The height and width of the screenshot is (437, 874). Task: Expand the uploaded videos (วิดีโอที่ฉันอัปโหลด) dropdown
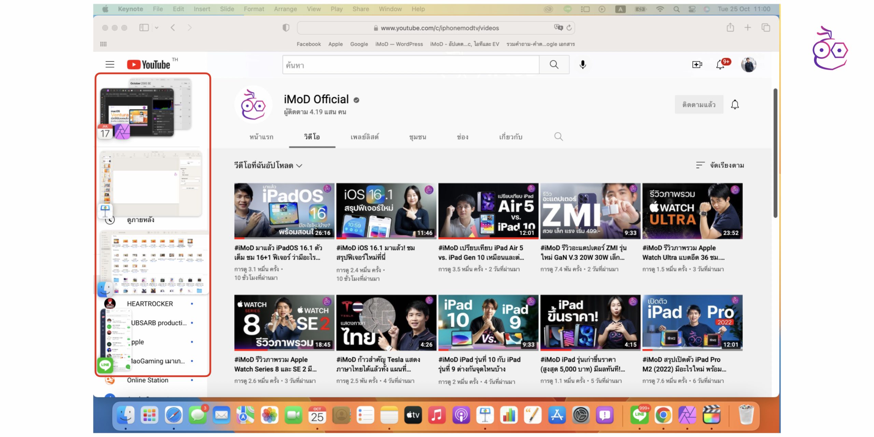(x=268, y=166)
